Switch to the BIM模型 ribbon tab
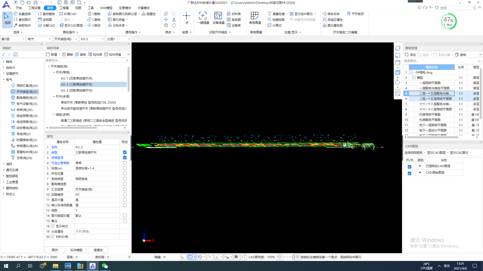 (x=106, y=8)
